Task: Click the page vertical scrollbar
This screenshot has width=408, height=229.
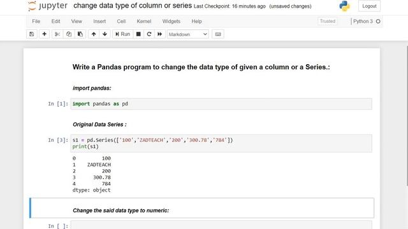Action: pyautogui.click(x=407, y=116)
